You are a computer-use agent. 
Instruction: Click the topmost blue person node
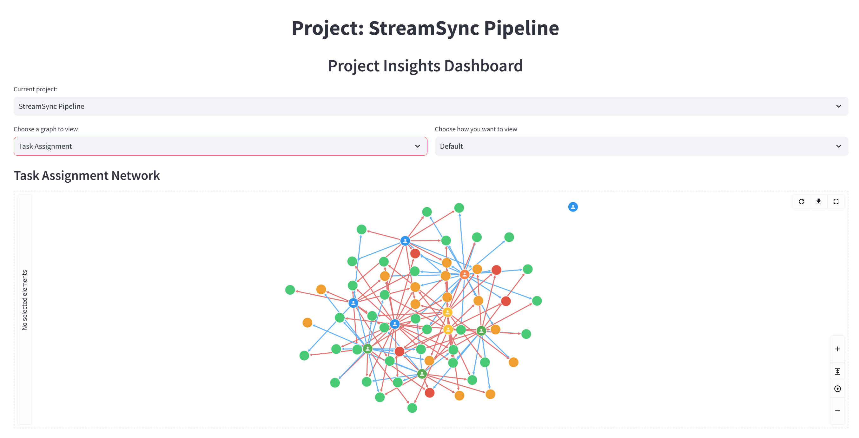pos(405,241)
